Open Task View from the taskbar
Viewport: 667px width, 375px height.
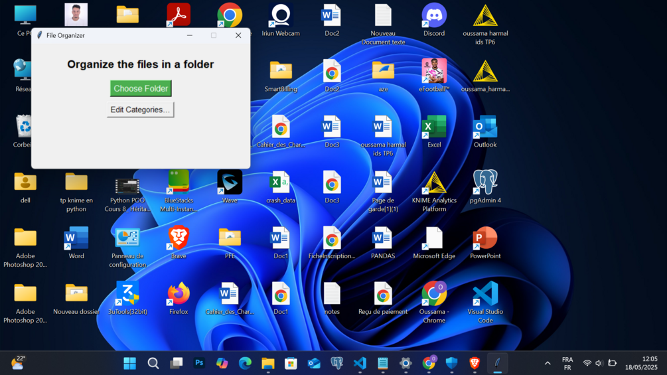click(176, 363)
